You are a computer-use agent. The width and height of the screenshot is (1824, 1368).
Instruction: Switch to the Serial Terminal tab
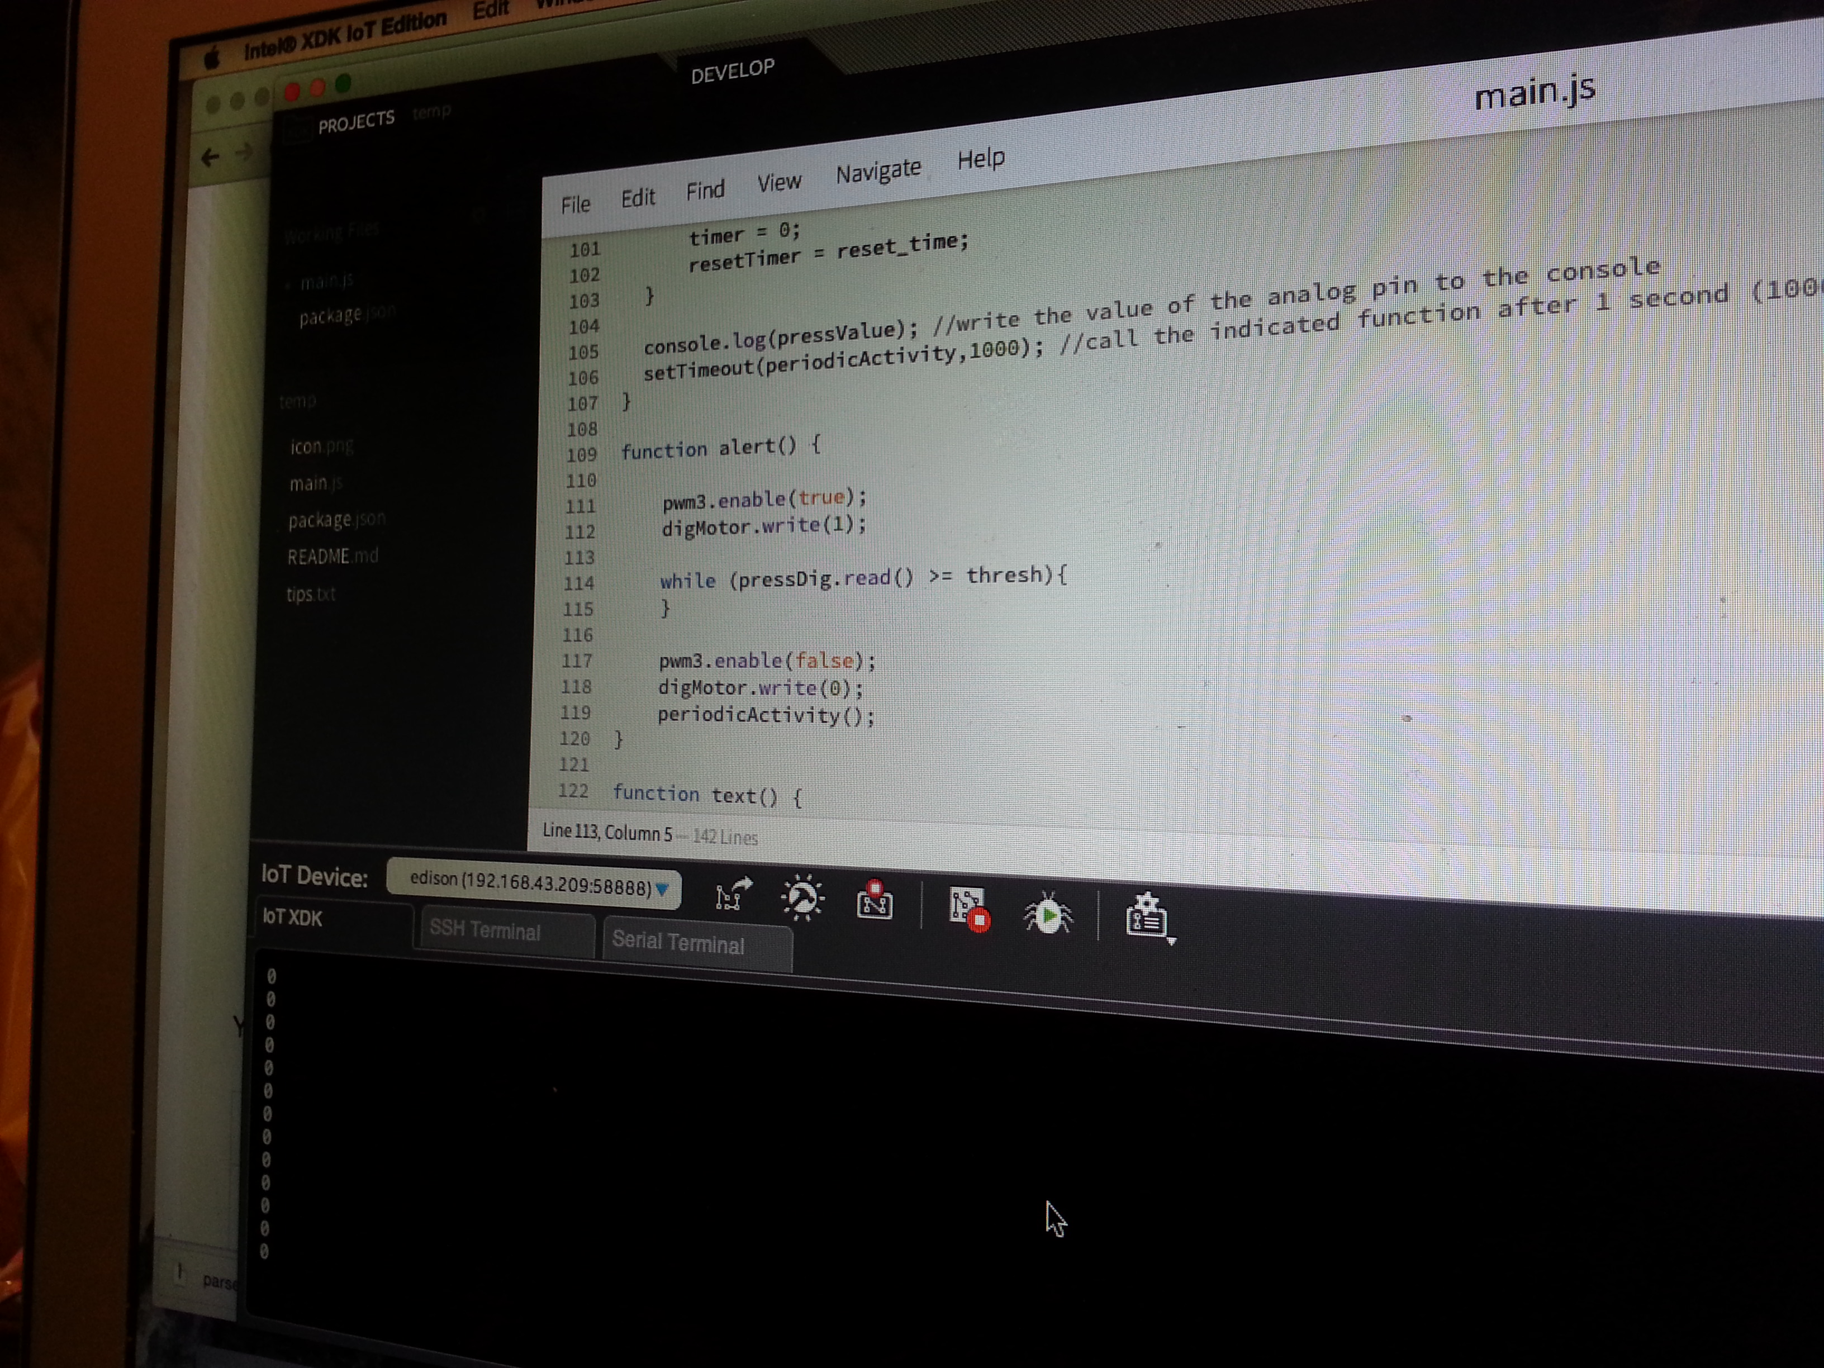click(x=678, y=943)
